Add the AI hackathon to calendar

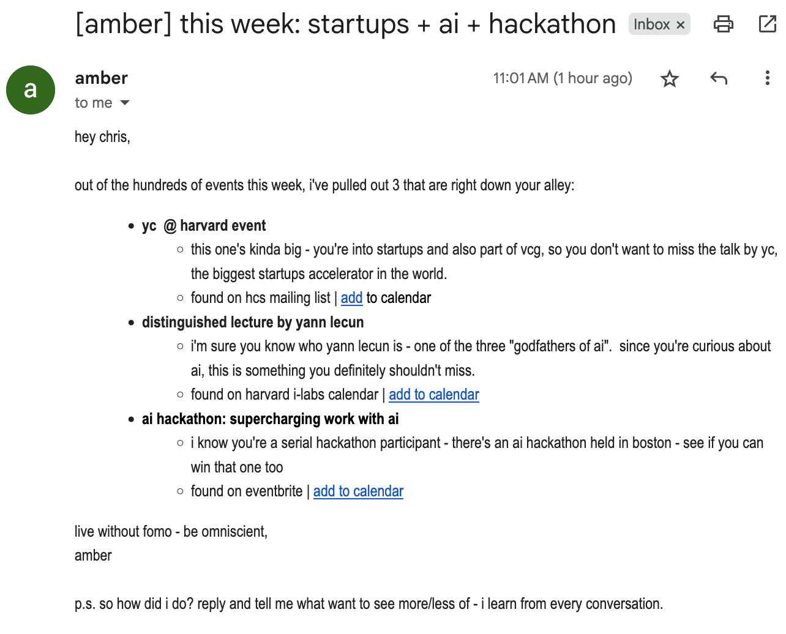pyautogui.click(x=358, y=491)
